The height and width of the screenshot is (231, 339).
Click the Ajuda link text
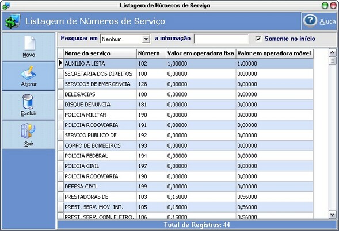tap(327, 21)
